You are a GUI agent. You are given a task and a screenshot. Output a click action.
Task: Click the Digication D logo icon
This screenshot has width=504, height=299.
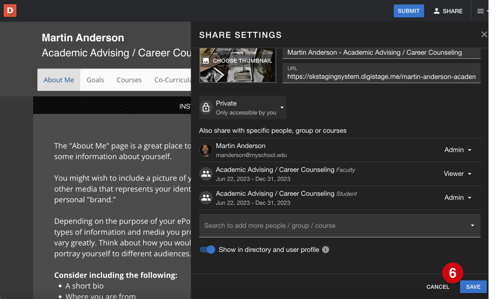[10, 11]
